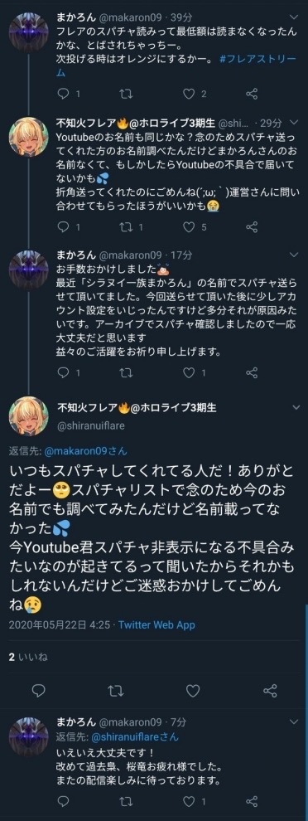Viewport: 308px width, 821px height.
Task: Reply to the main Flare tweet
Action: [x=39, y=691]
